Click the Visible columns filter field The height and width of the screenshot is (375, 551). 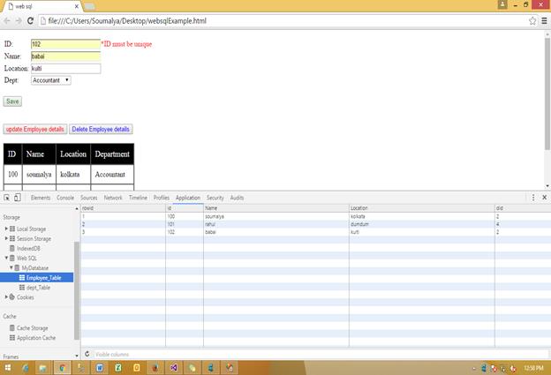321,355
